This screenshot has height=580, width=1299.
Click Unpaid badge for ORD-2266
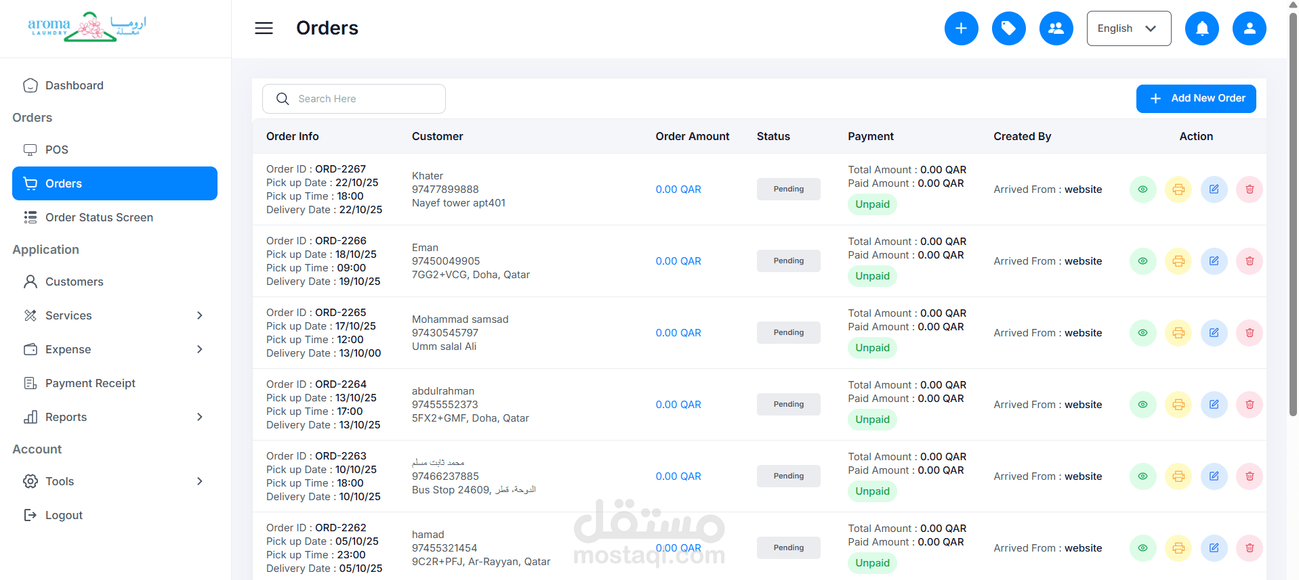click(872, 276)
